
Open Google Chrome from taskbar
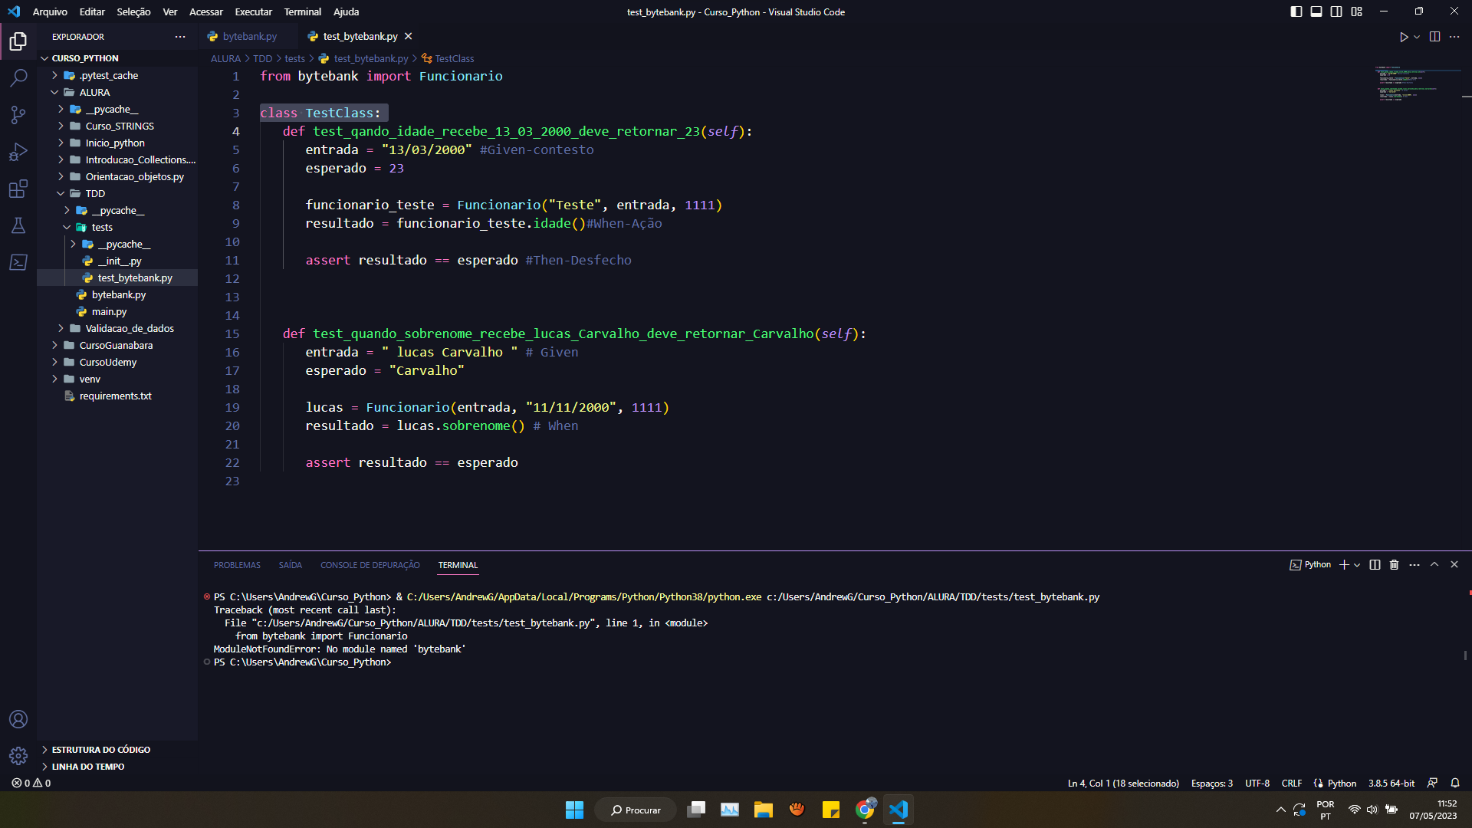pos(865,810)
